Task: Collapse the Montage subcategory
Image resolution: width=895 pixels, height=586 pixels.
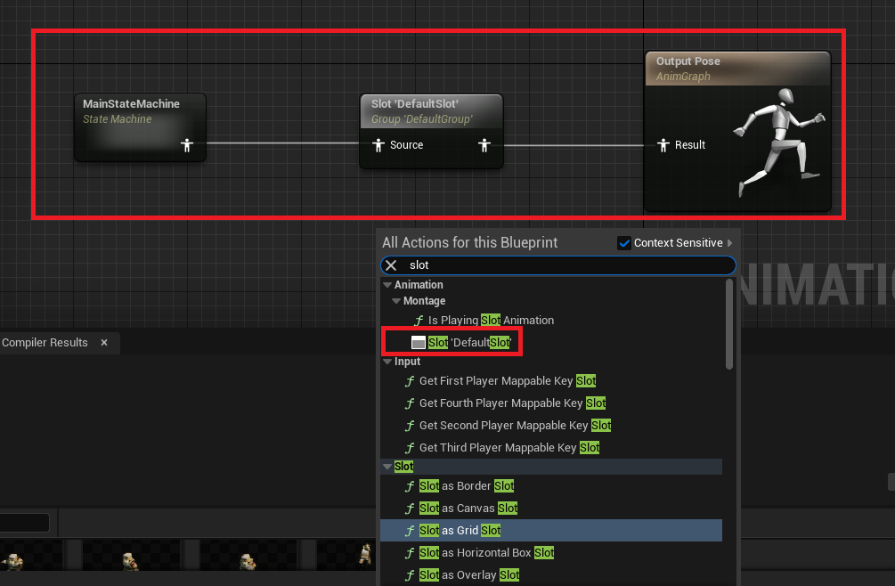Action: point(396,301)
